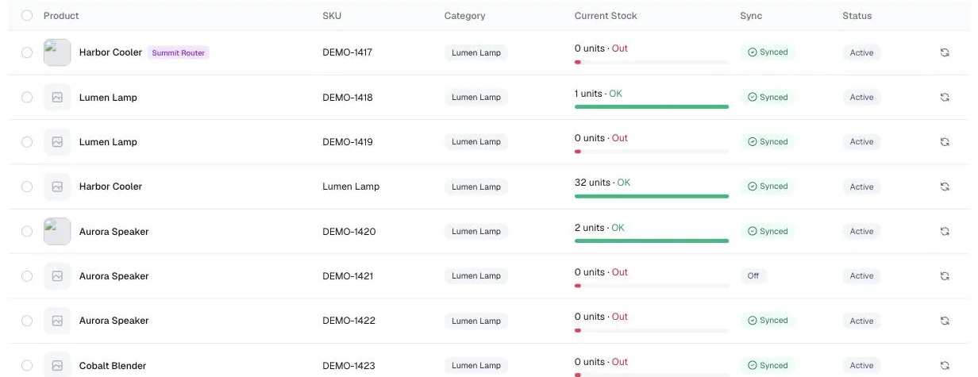
Task: Click the image placeholder in the 32 units row
Action: point(57,187)
